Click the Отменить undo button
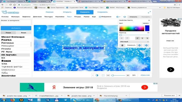Image resolution: width=182 pixels, height=102 pixels. coord(133,17)
